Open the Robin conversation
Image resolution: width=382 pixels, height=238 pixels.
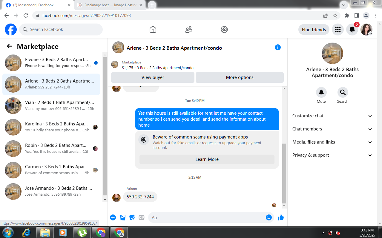(51, 149)
